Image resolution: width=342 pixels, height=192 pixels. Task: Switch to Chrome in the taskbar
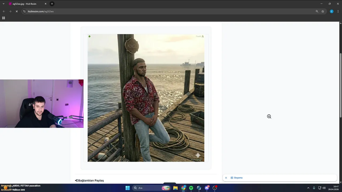183,188
